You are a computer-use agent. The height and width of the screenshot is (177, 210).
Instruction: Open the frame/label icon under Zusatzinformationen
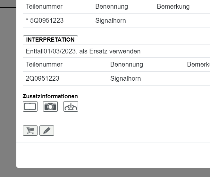[30, 106]
